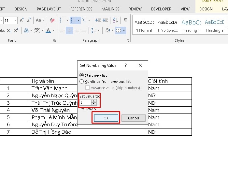Switch to the REFERENCES tab
Screen dimensions: 228x181
(81, 9)
